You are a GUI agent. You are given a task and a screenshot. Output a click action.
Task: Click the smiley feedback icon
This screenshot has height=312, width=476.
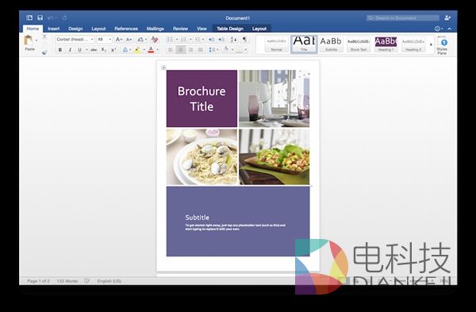coord(437,29)
